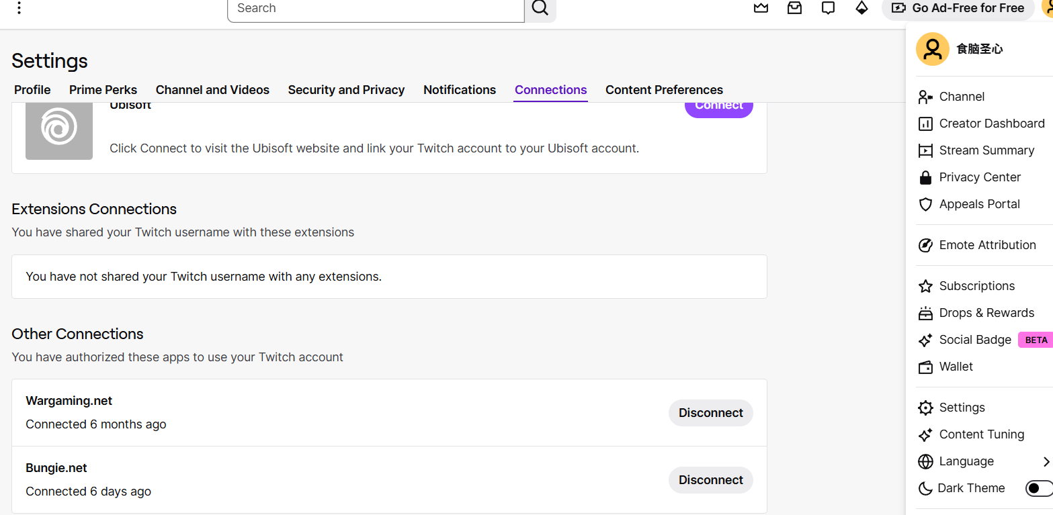
Task: Click into the Search input field
Action: tap(375, 9)
